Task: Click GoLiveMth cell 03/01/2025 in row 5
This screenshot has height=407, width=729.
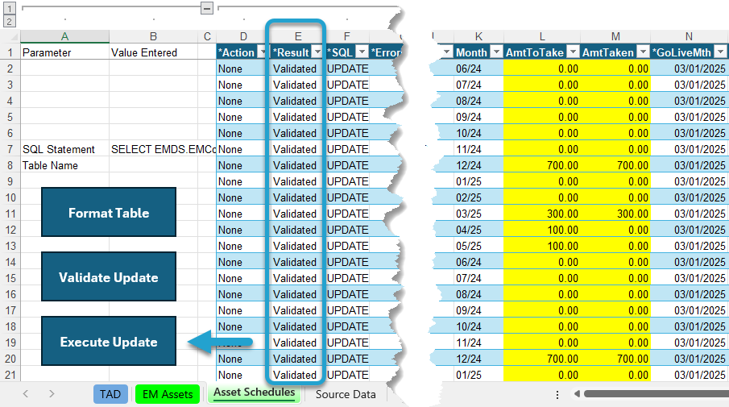Action: pyautogui.click(x=689, y=117)
